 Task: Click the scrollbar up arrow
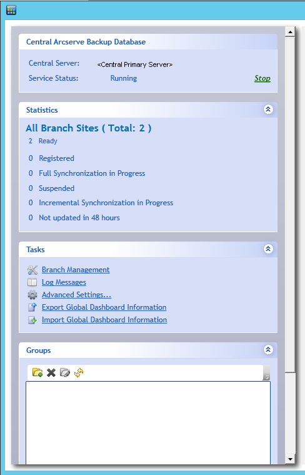tap(290, 32)
